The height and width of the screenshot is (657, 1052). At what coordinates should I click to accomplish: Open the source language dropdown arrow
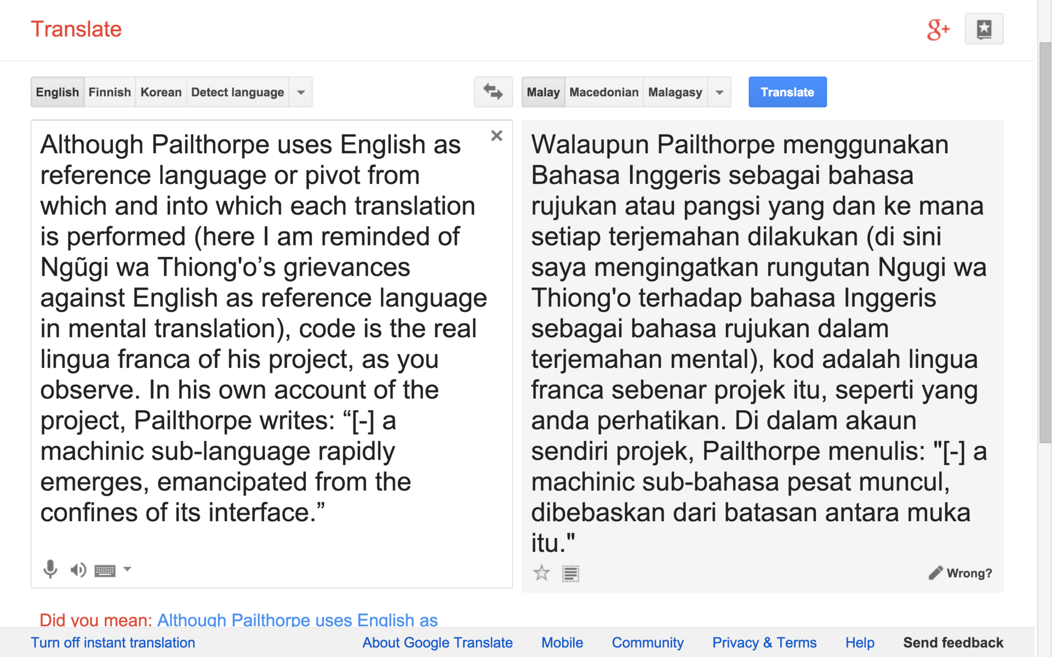tap(301, 93)
